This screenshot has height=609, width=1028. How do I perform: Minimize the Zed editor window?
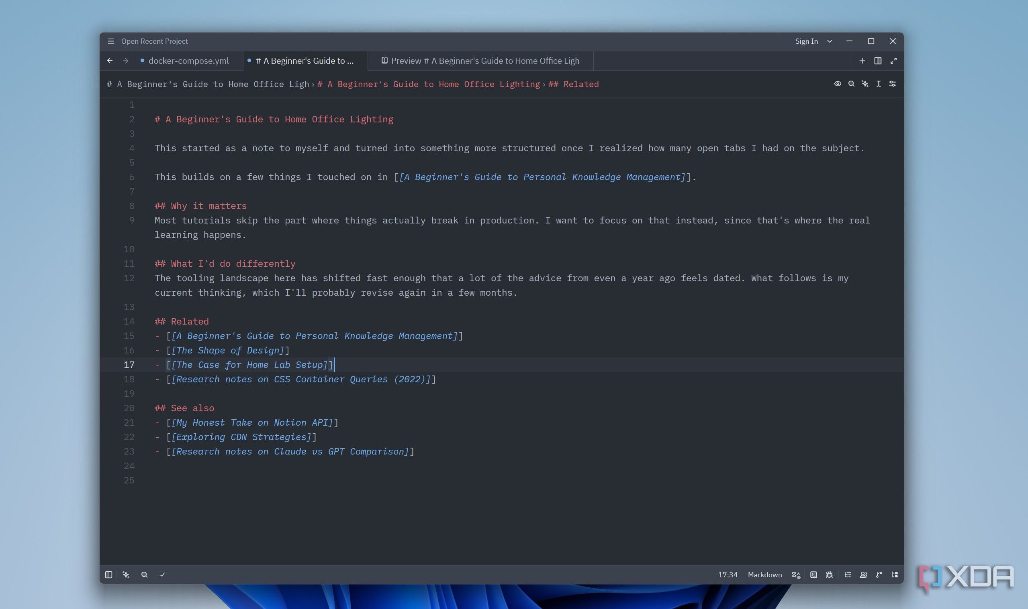pos(849,41)
